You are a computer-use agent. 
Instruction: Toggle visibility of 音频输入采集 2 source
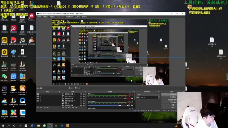click(81, 94)
